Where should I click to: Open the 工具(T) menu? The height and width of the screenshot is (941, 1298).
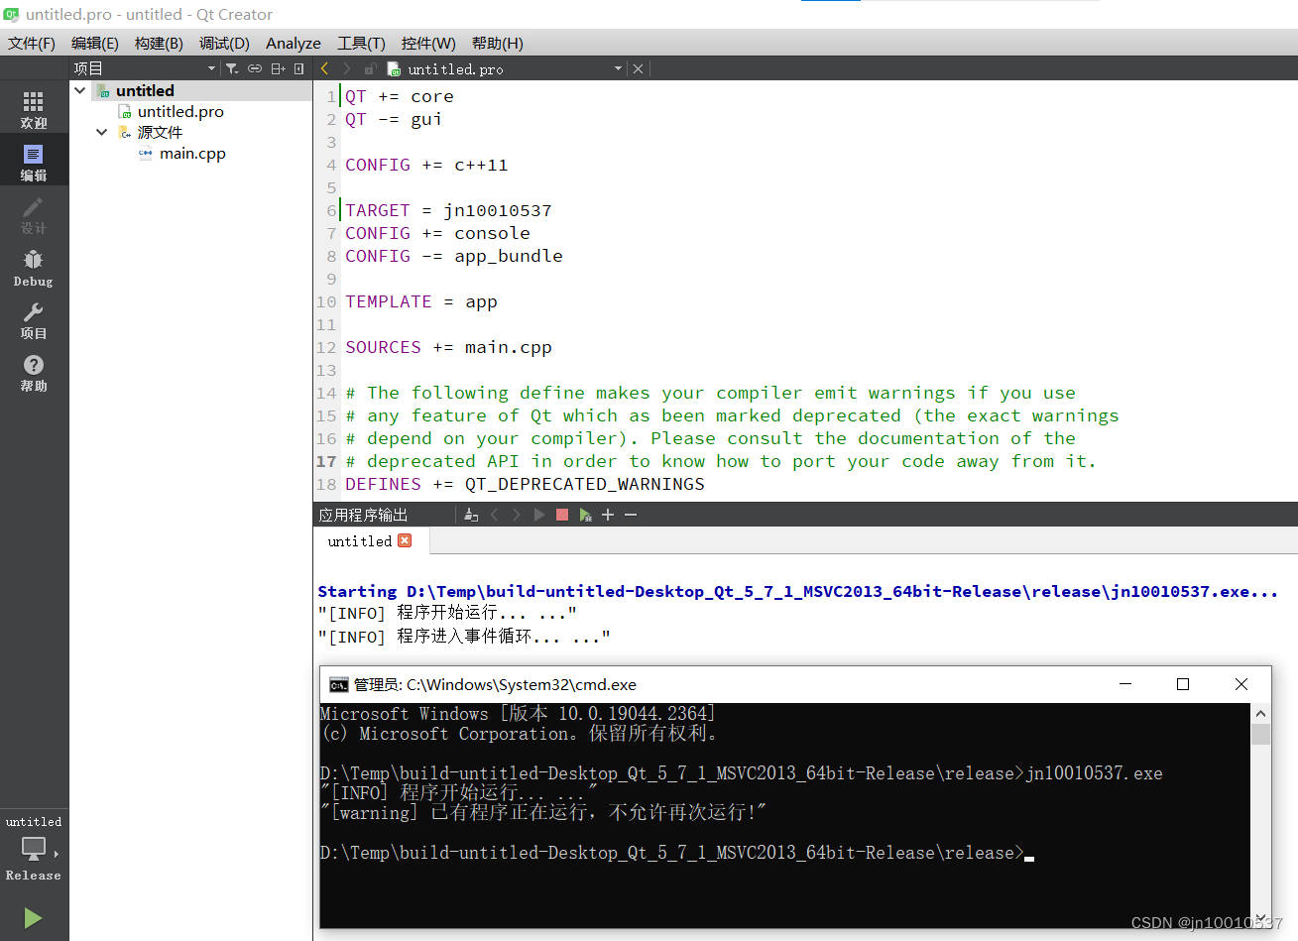(361, 43)
